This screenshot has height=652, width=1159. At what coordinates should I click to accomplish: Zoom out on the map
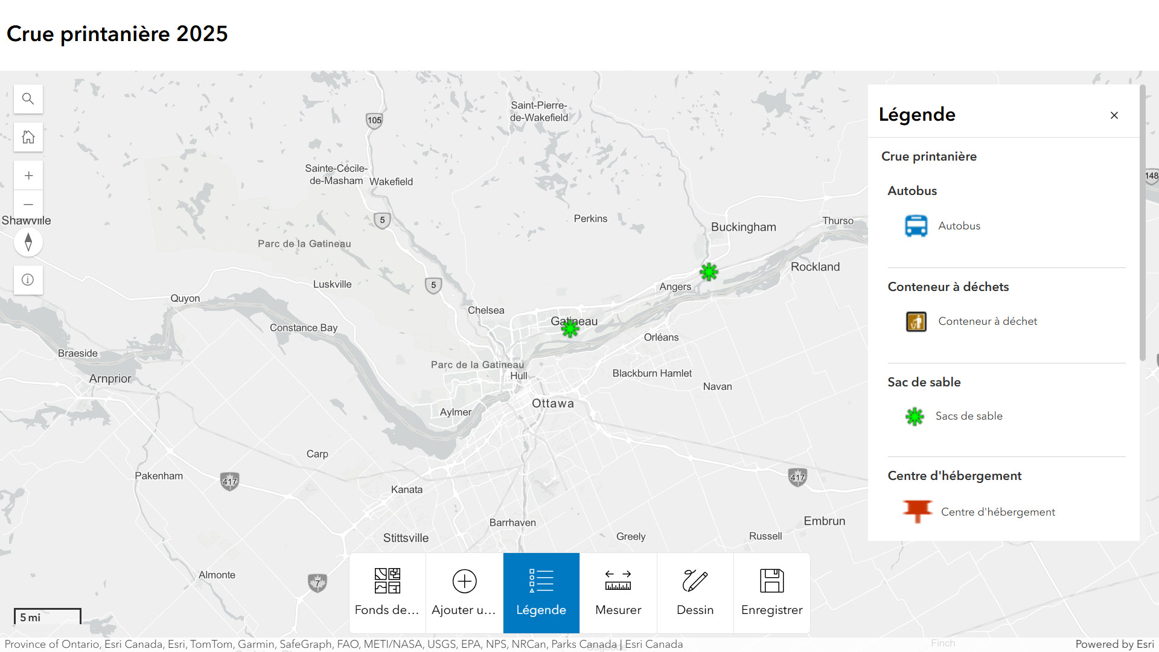click(x=28, y=205)
